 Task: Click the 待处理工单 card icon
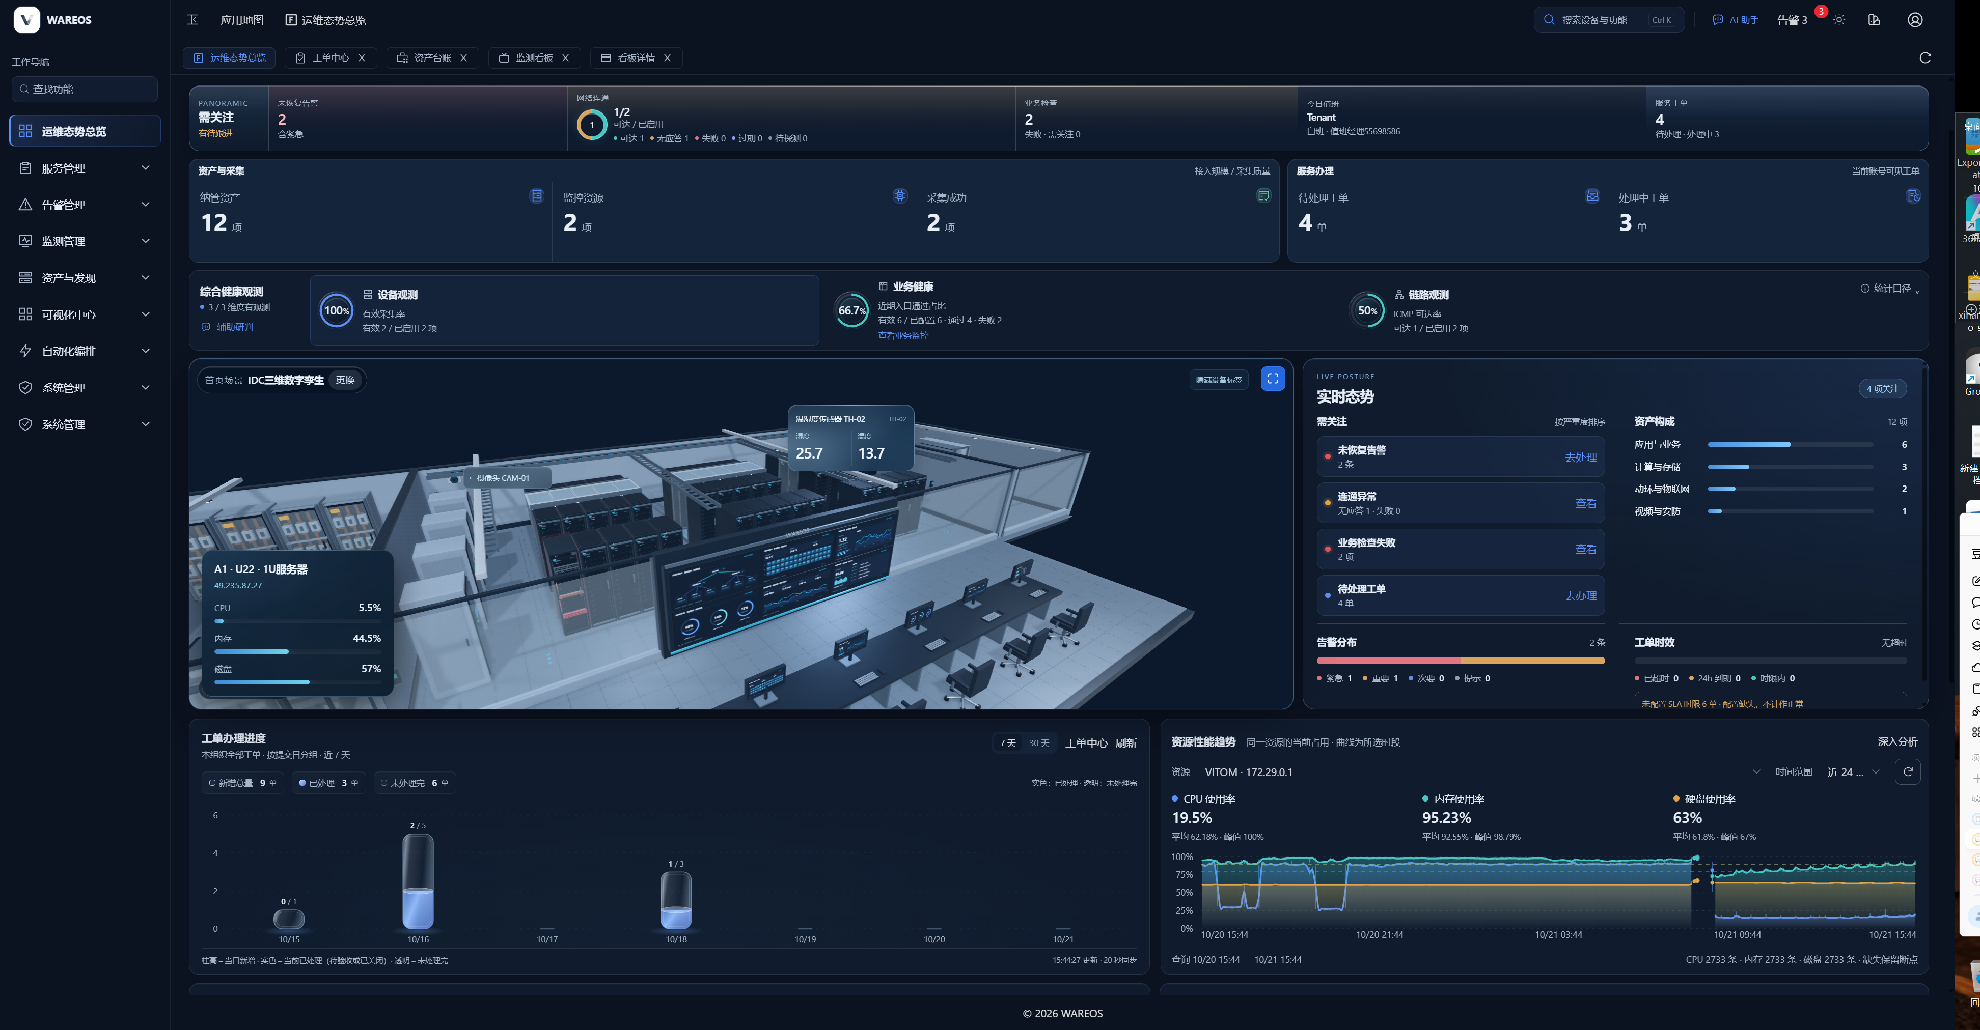pyautogui.click(x=1592, y=196)
